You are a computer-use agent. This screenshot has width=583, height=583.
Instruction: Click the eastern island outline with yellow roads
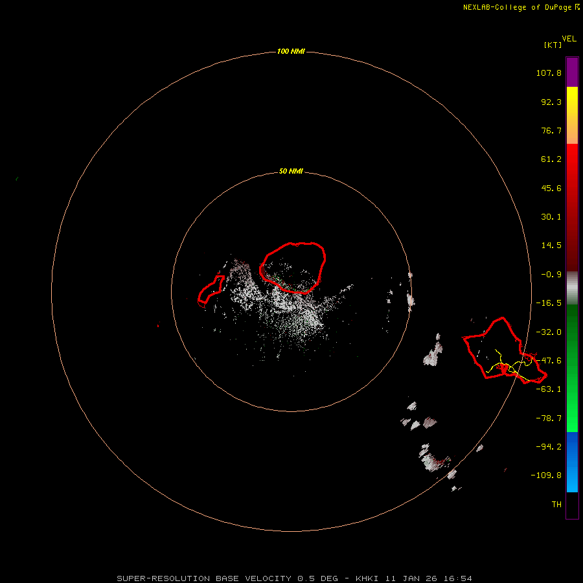[505, 350]
